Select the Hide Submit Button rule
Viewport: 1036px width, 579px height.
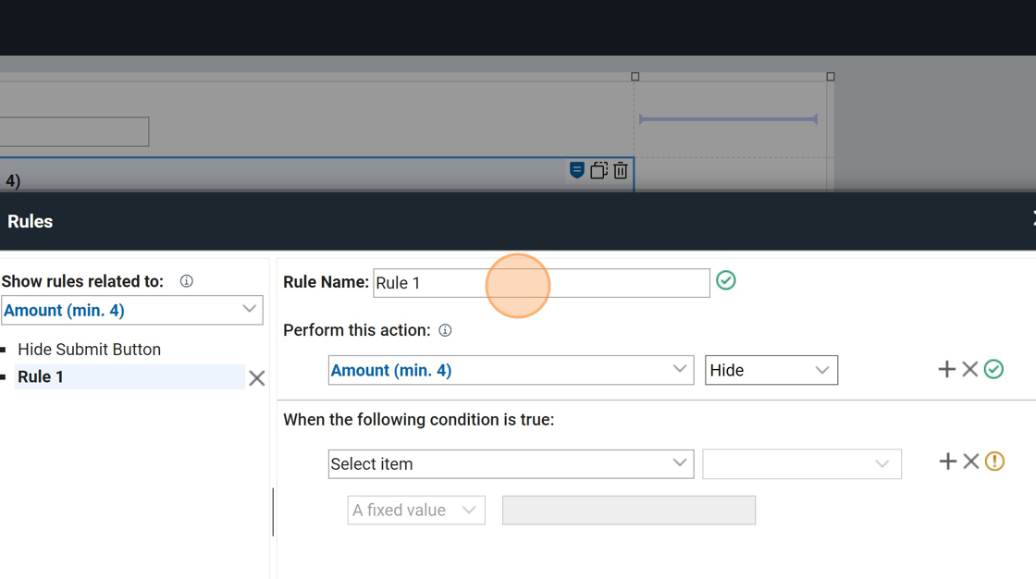click(x=89, y=350)
